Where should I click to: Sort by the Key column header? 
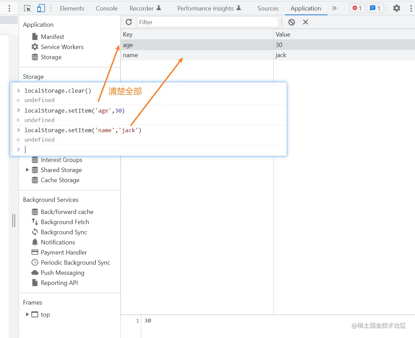[x=197, y=34]
